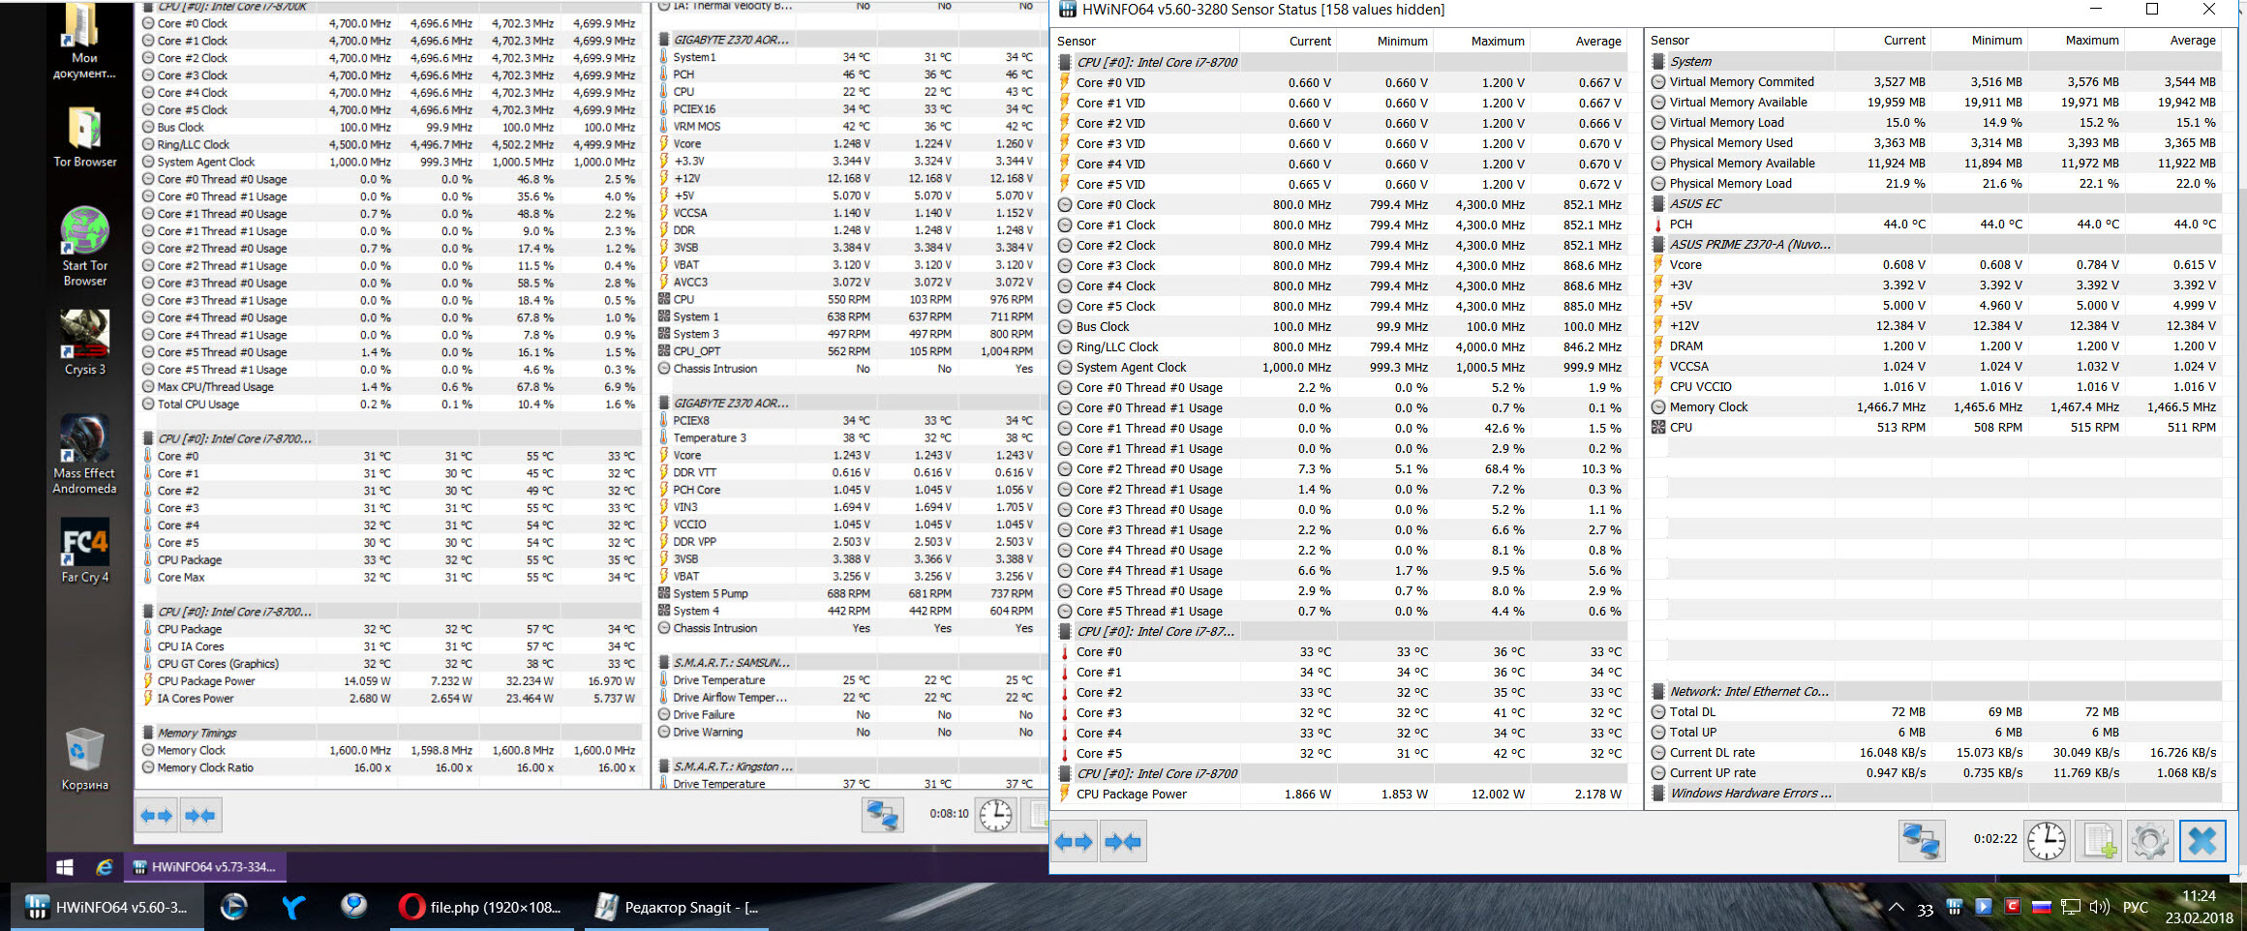The width and height of the screenshot is (2247, 931).
Task: Open volume control in system tray
Action: point(2099,908)
